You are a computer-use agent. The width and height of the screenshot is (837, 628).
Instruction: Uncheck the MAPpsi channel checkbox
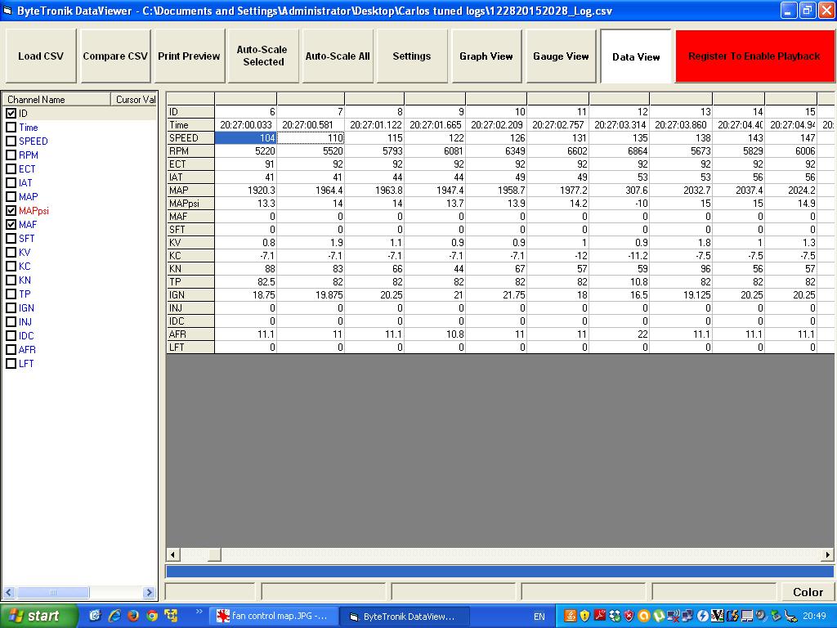pyautogui.click(x=11, y=211)
